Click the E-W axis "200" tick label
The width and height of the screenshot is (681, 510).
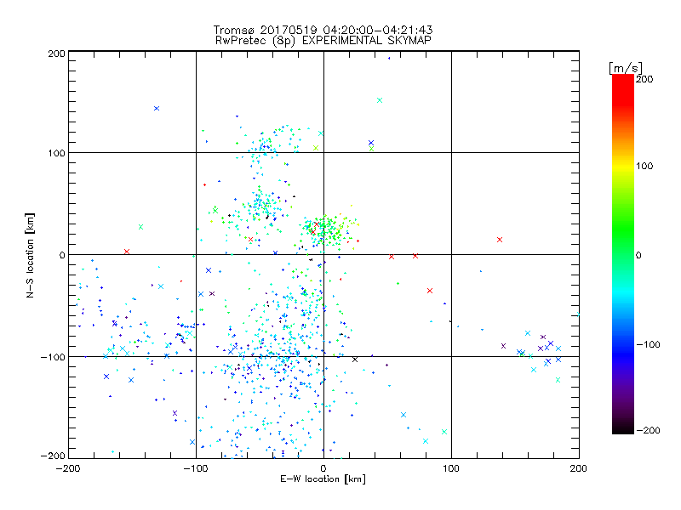click(x=579, y=468)
